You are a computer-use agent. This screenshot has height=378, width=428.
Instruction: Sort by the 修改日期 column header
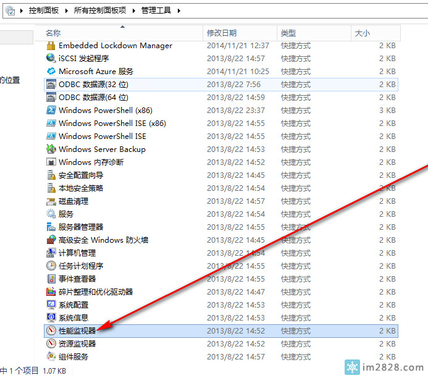pos(240,33)
